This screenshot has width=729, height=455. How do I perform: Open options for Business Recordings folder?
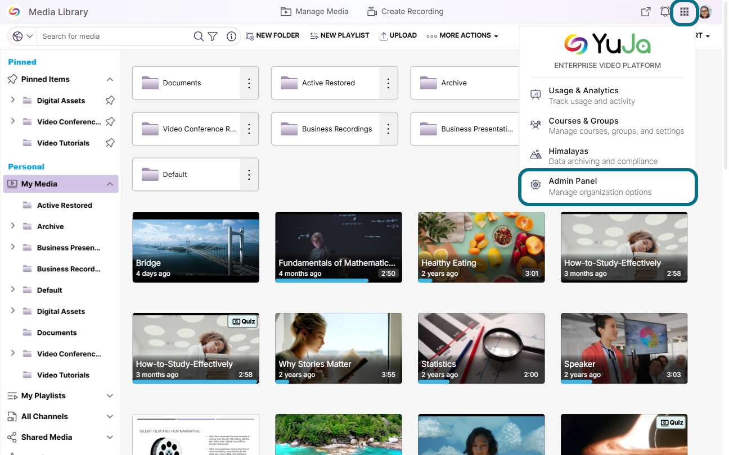click(x=388, y=129)
